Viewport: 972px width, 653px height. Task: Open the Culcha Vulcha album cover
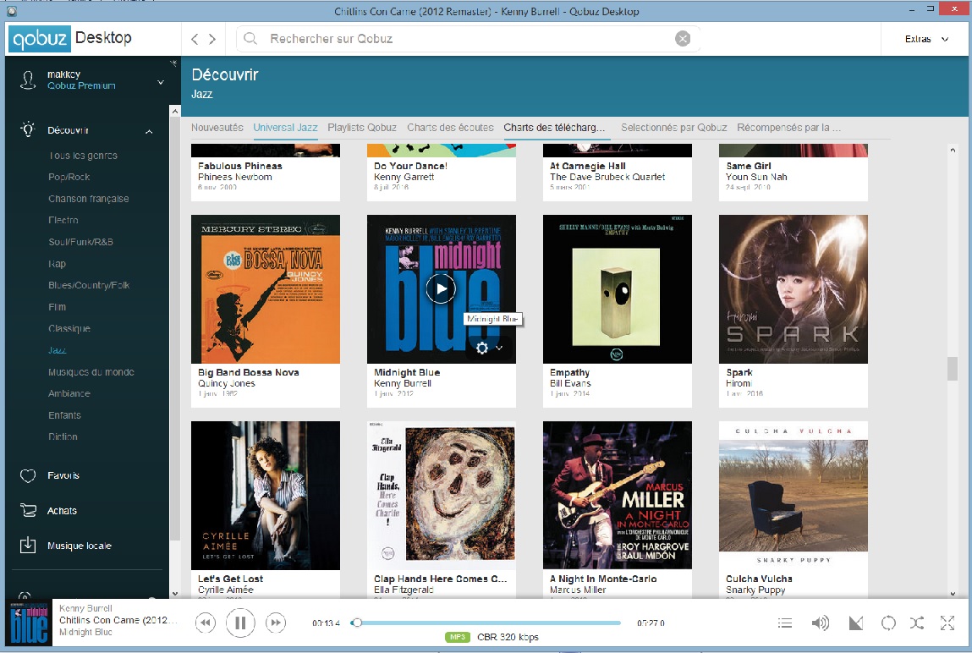794,496
